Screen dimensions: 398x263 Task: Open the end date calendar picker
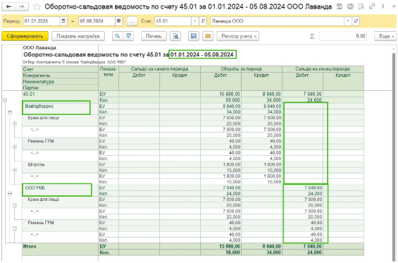point(119,21)
